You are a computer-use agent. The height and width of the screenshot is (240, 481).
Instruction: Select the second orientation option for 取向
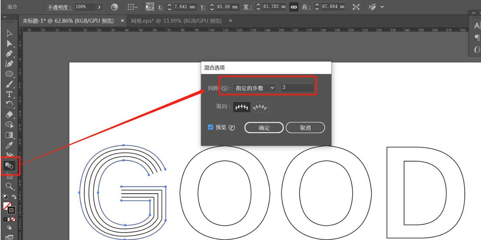(260, 107)
